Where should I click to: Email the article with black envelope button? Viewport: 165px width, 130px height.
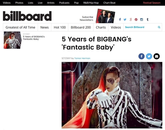point(157,56)
